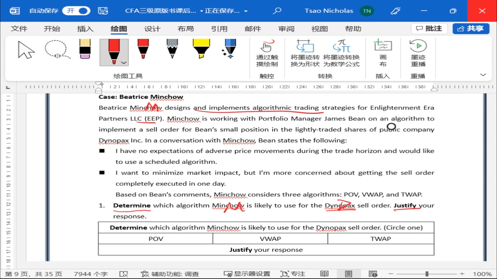
Task: Select the arrow cursor selection tool
Action: 26,51
